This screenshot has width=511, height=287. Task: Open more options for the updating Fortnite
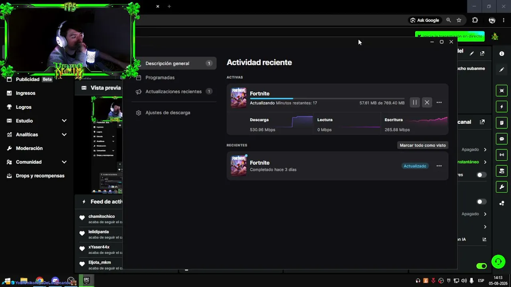(439, 102)
